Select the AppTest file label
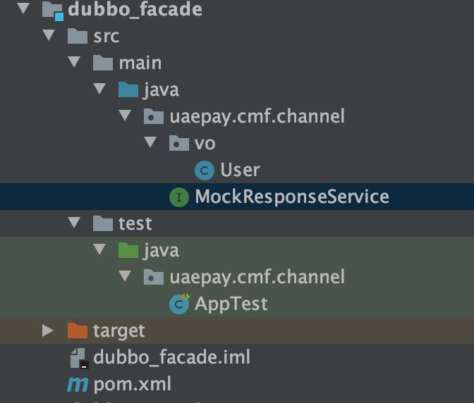 click(x=231, y=304)
